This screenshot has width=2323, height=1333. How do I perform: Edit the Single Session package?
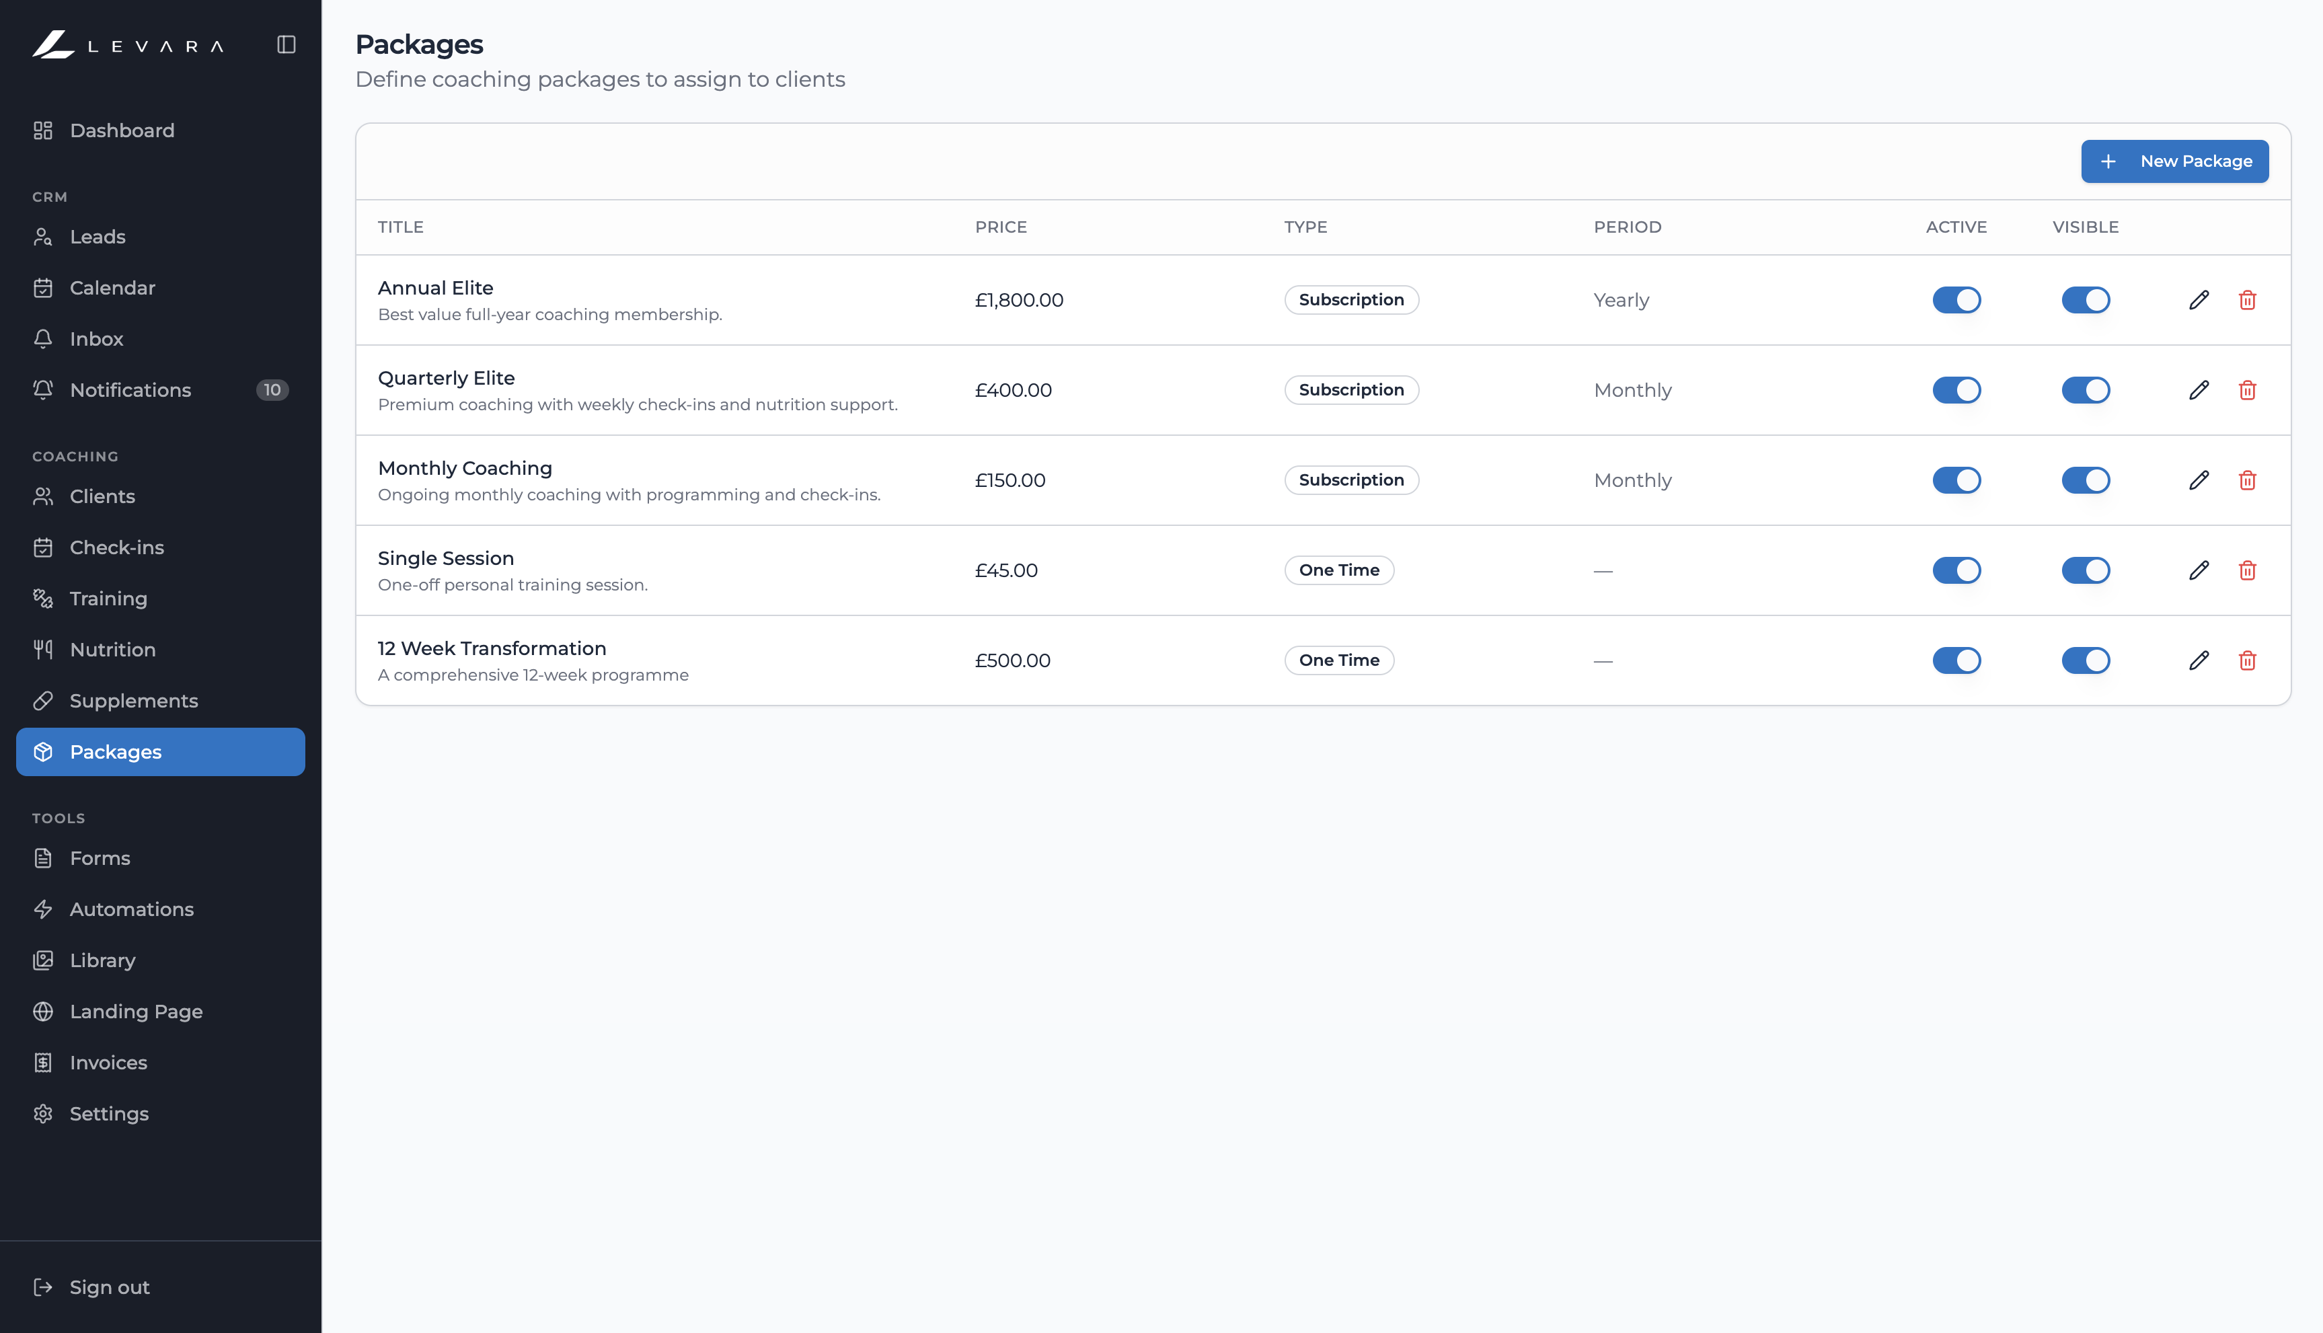click(2199, 570)
